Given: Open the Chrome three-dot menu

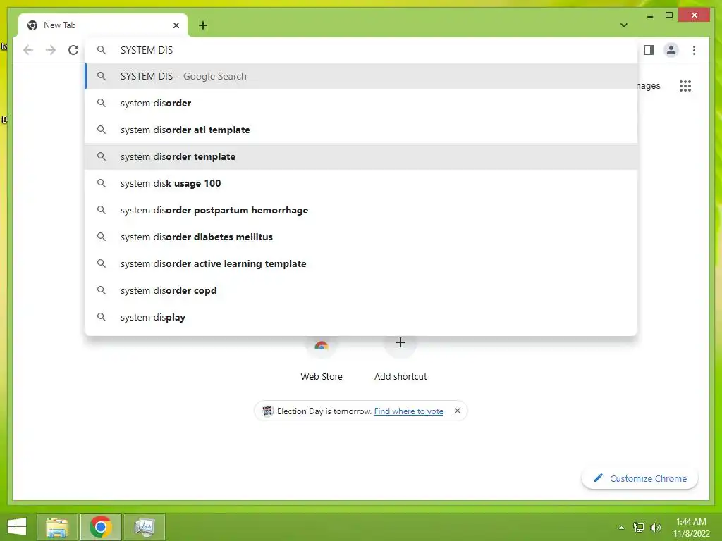Looking at the screenshot, I should 694,50.
